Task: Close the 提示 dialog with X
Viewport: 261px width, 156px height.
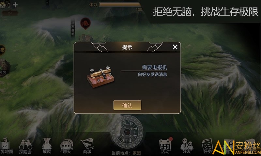Action: (175, 47)
